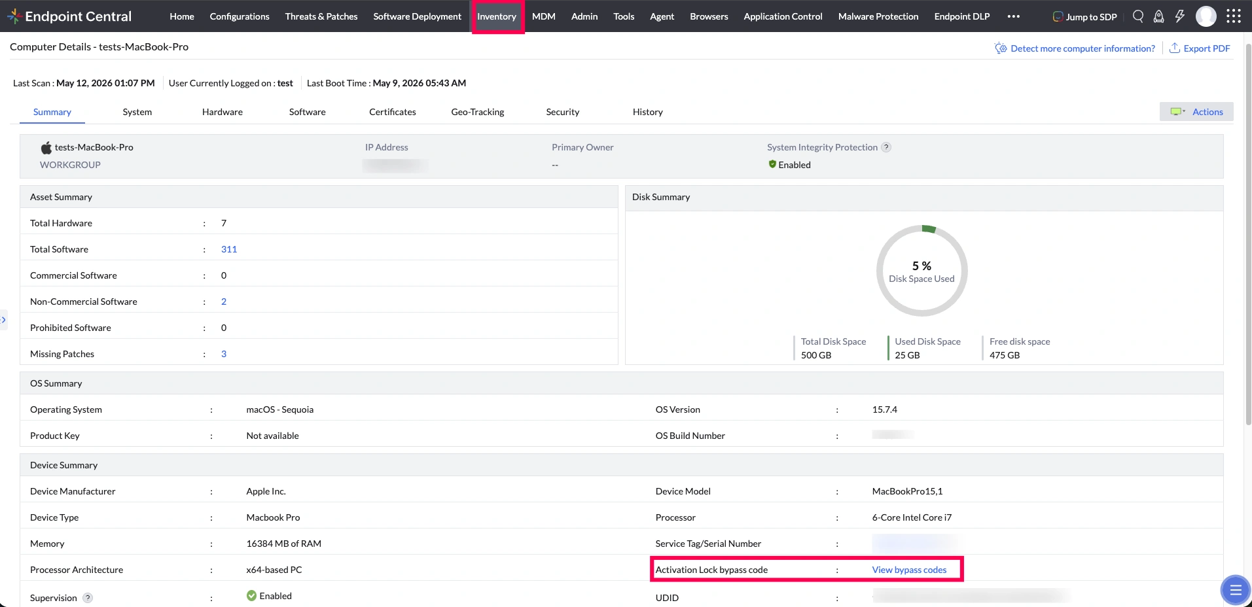Open the apps grid launcher icon
The width and height of the screenshot is (1252, 607).
click(x=1234, y=16)
